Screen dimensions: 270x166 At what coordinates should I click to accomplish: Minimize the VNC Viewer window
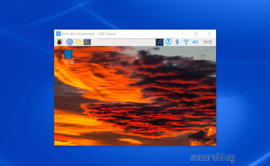(183, 34)
